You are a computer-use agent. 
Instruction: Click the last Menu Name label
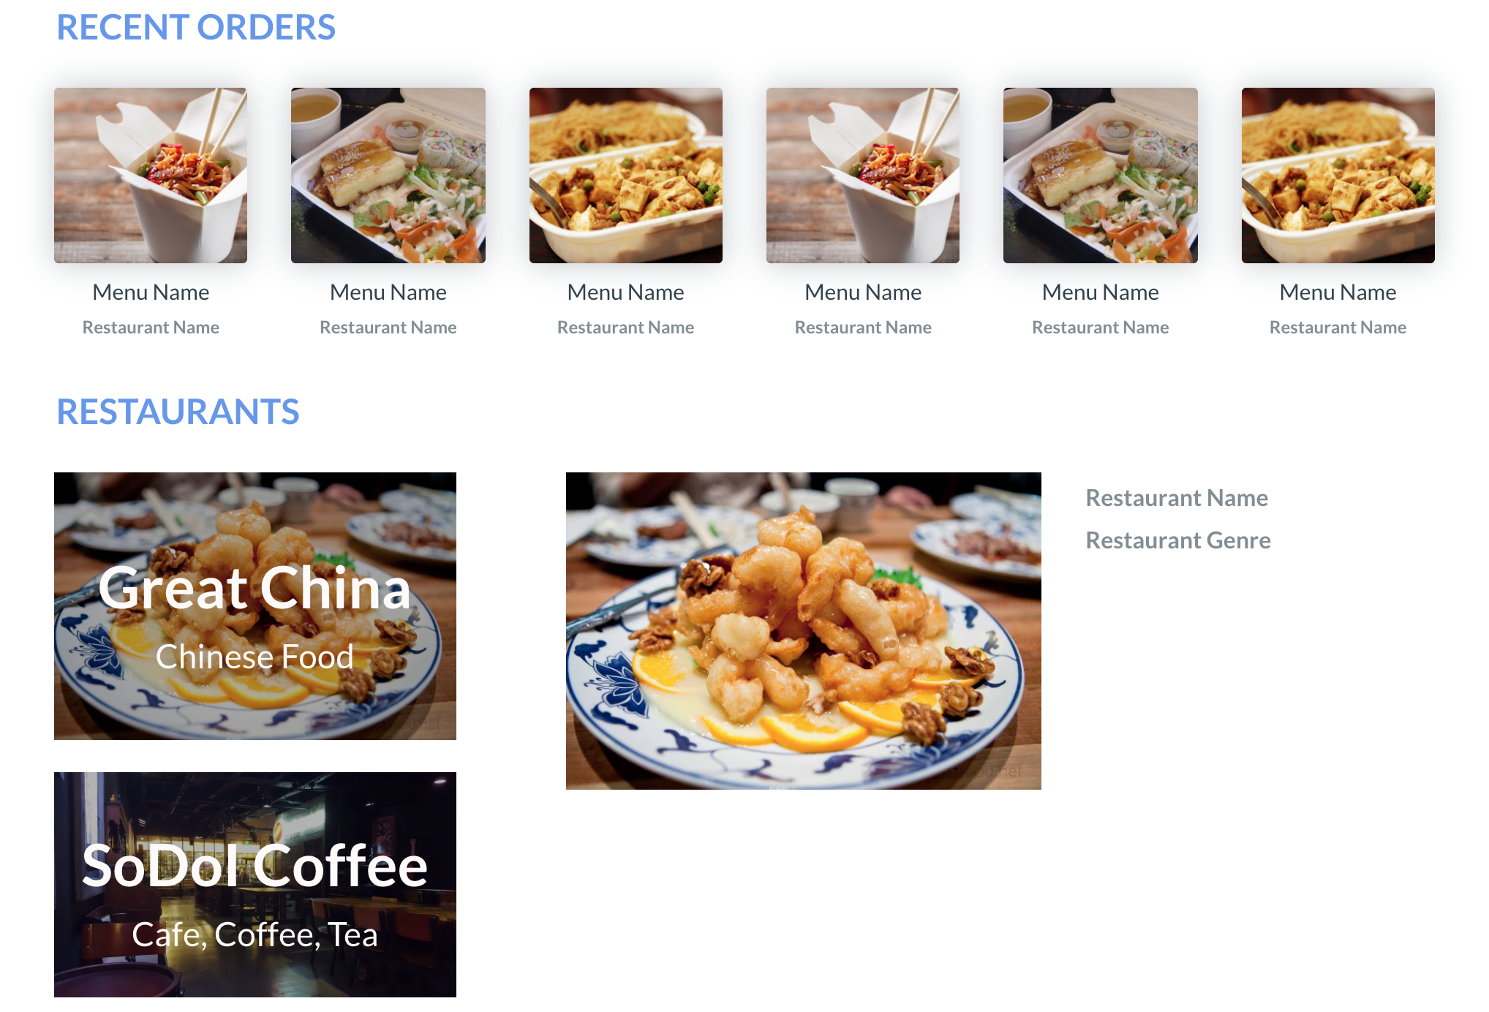coord(1338,292)
